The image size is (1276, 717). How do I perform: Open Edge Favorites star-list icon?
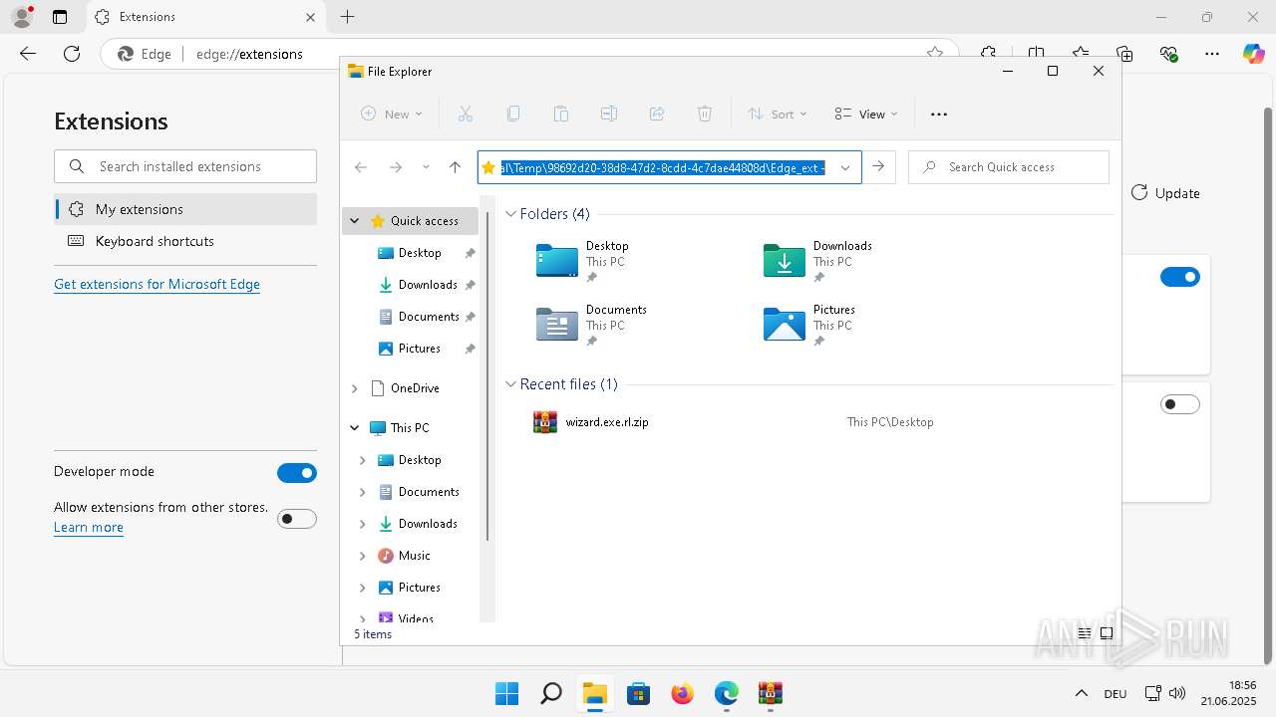point(1081,54)
